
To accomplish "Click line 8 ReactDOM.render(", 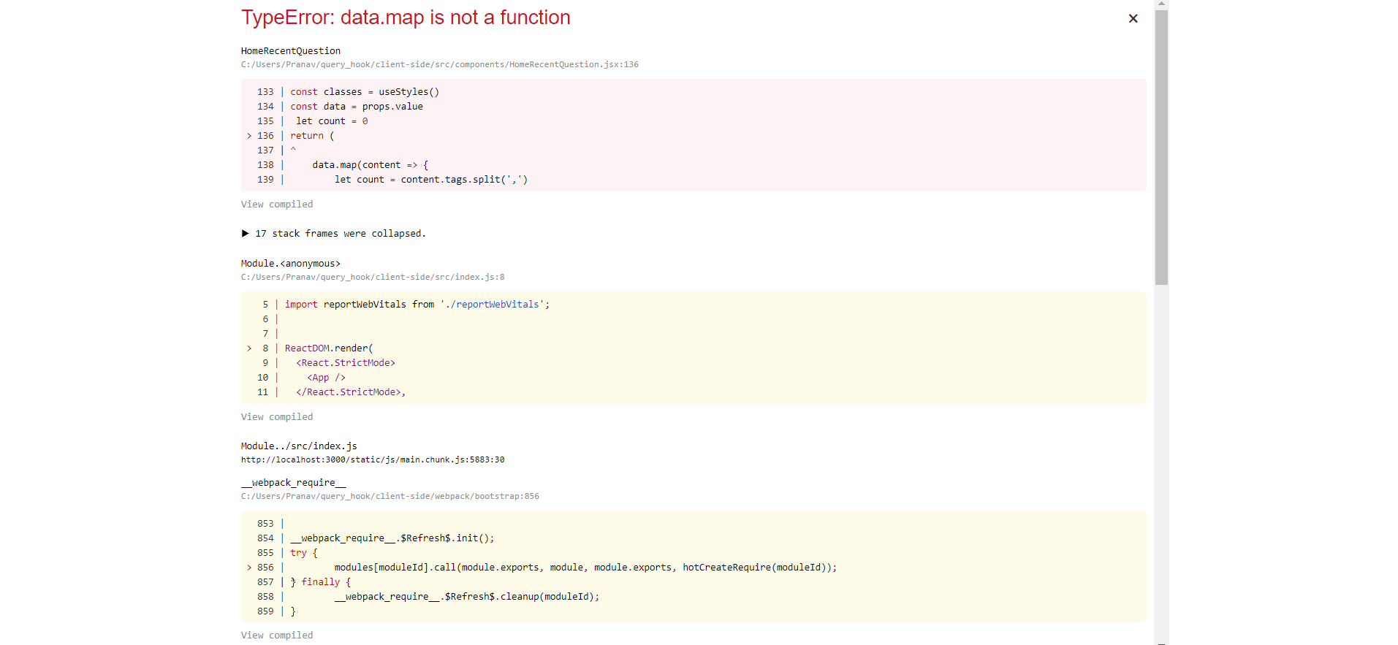I will pos(329,348).
